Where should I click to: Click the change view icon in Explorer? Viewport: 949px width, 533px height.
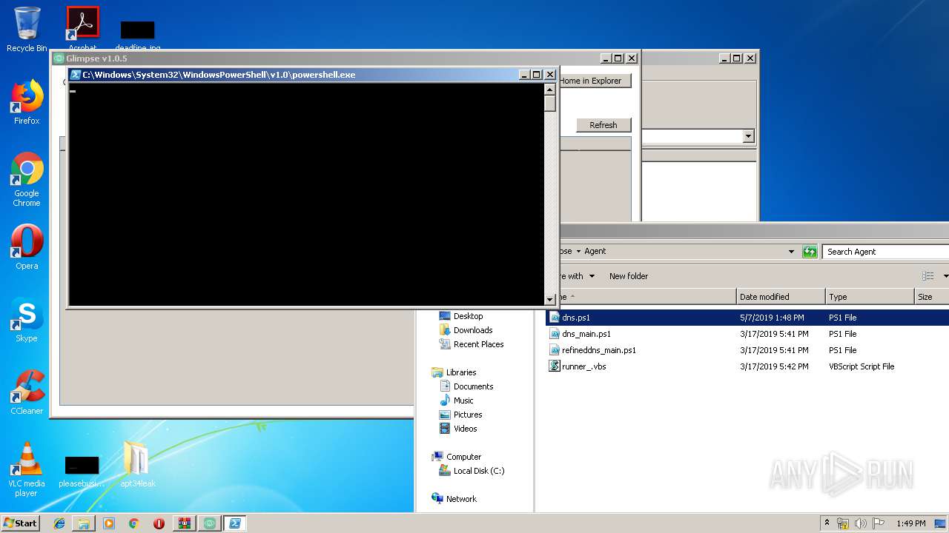click(x=927, y=276)
